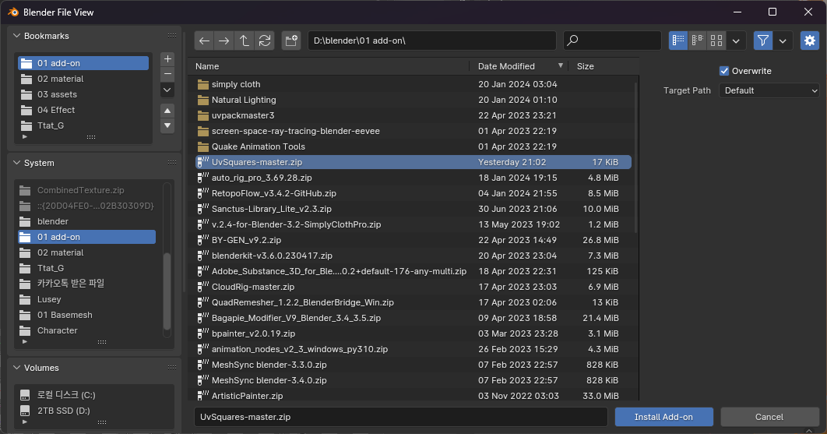This screenshot has width=827, height=434.
Task: Go back to previous folder
Action: coord(205,41)
